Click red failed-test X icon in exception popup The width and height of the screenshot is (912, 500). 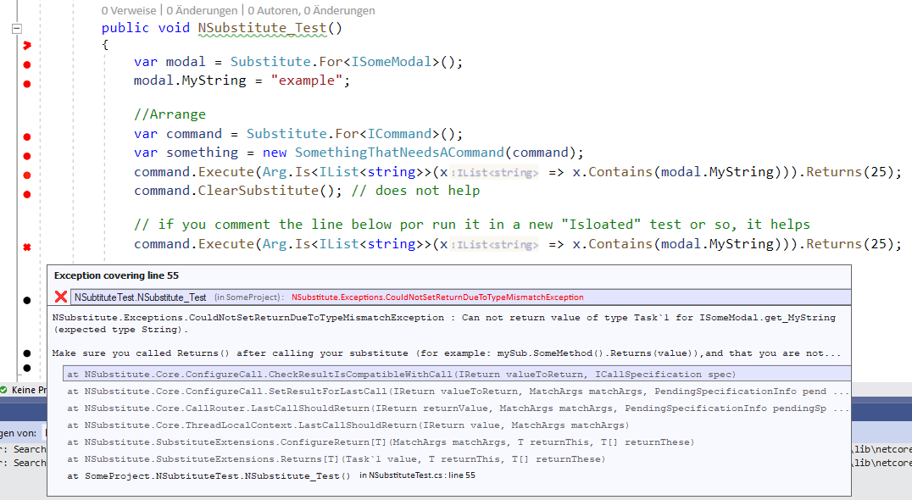60,297
